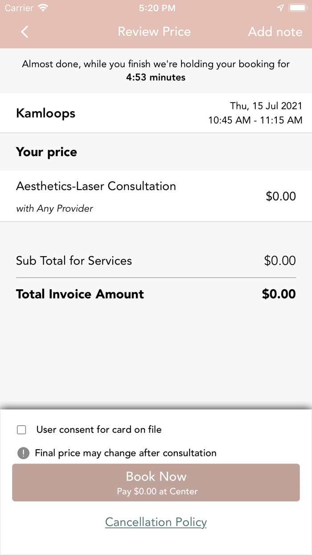
Task: Tap the Wi-Fi signal icon
Action: pos(42,7)
